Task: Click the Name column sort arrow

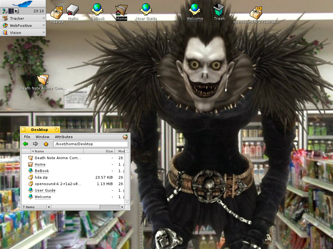Action: coord(33,151)
